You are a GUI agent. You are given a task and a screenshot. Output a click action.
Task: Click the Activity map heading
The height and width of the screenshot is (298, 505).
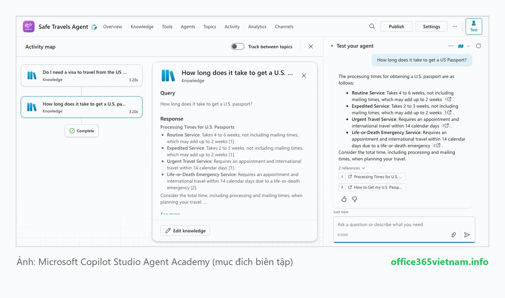coord(40,47)
